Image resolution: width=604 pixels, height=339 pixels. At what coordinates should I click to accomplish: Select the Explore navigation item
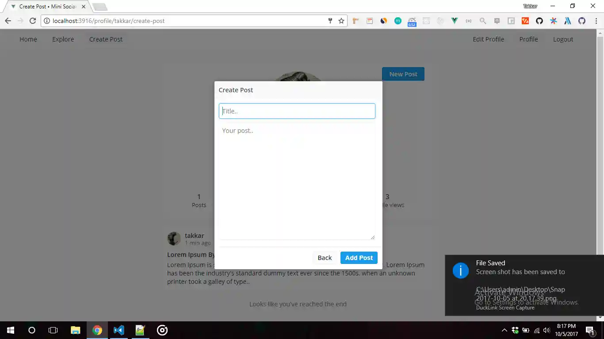(63, 39)
